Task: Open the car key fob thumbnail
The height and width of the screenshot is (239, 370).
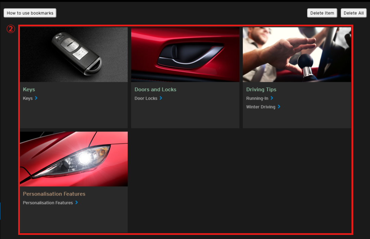Action: click(x=74, y=54)
